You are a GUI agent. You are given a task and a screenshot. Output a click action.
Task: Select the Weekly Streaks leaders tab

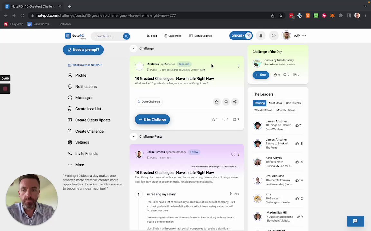263,110
